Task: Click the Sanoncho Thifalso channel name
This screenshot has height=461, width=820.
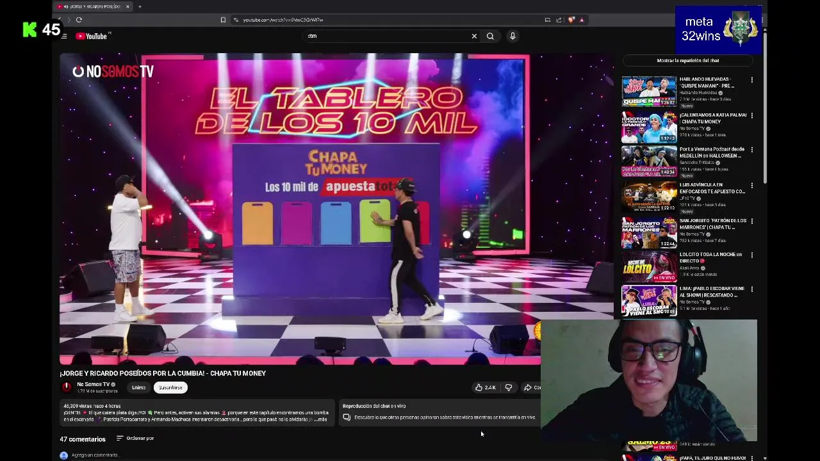Action: pyautogui.click(x=698, y=163)
